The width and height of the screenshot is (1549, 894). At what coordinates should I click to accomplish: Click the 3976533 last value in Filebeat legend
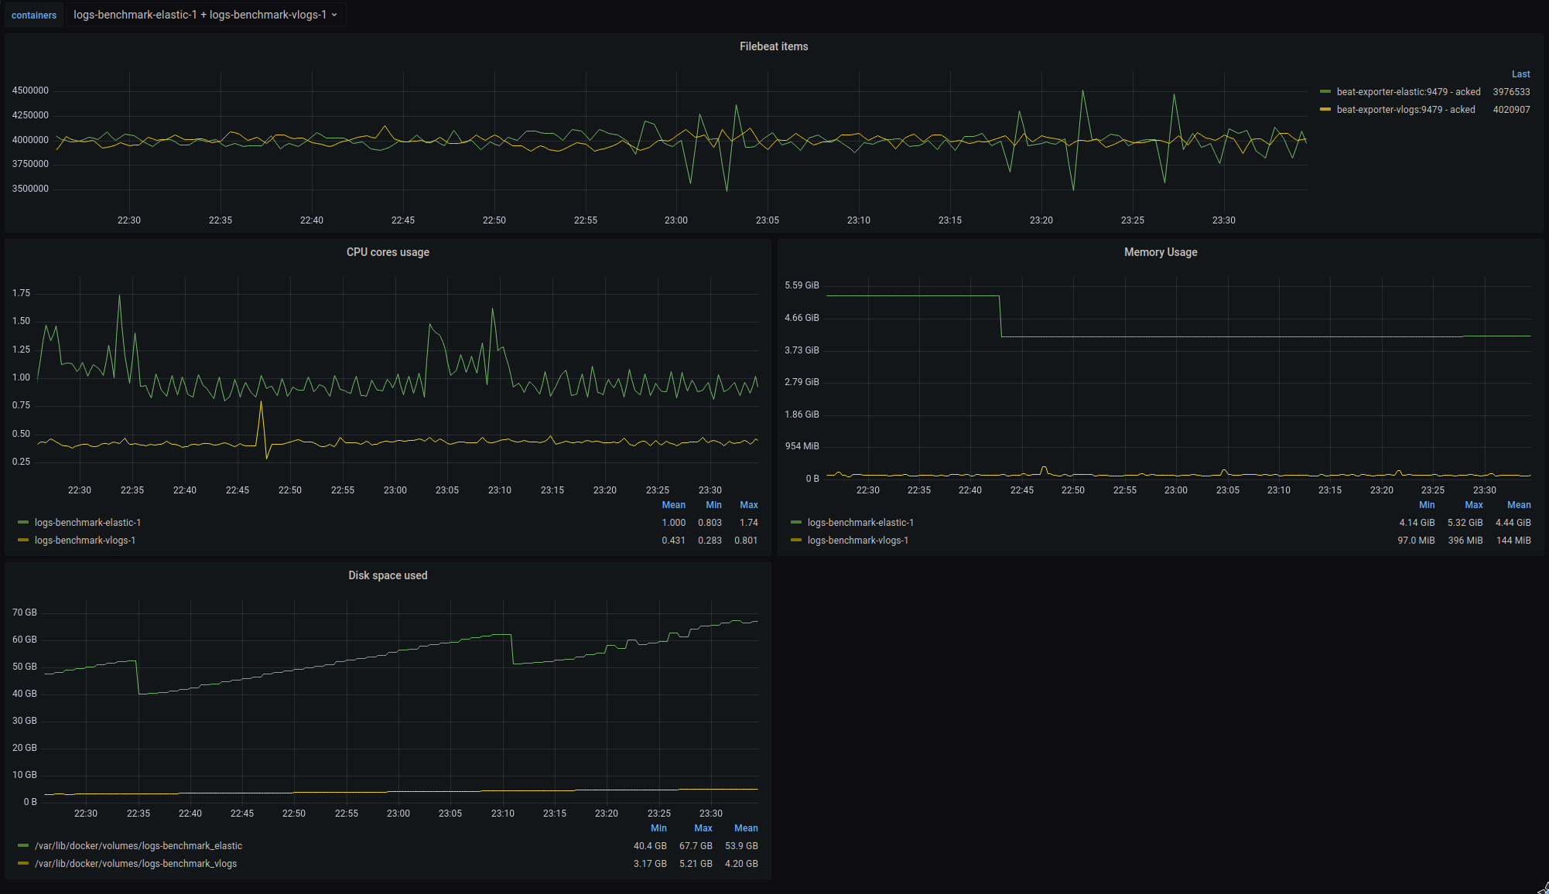[x=1511, y=92]
